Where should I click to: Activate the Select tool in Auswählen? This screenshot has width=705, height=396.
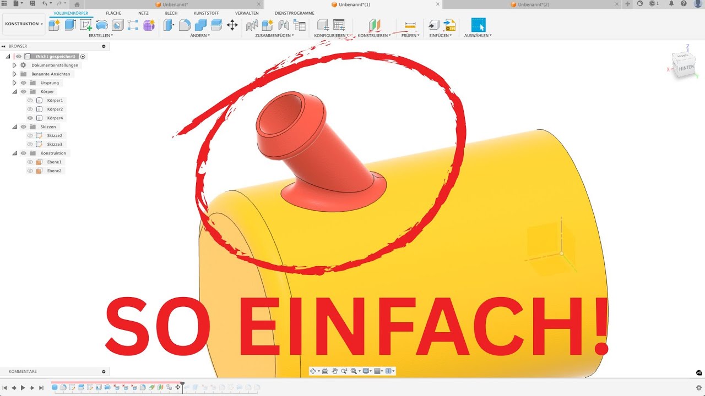point(478,25)
